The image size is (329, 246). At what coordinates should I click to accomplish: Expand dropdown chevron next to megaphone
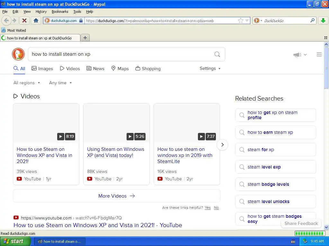pos(305,54)
